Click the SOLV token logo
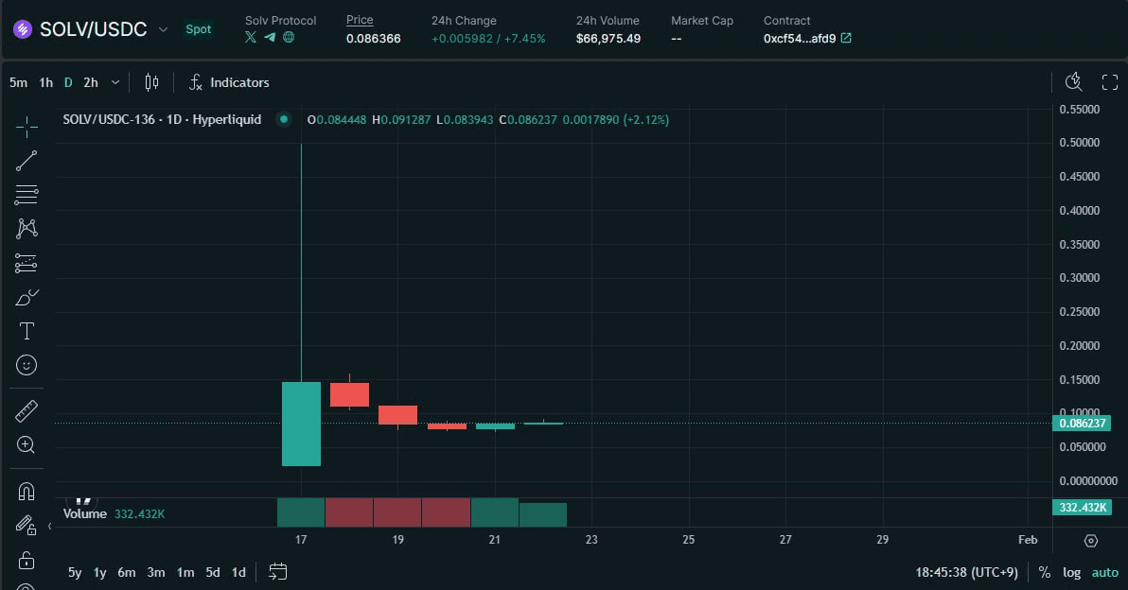1128x590 pixels. point(23,29)
